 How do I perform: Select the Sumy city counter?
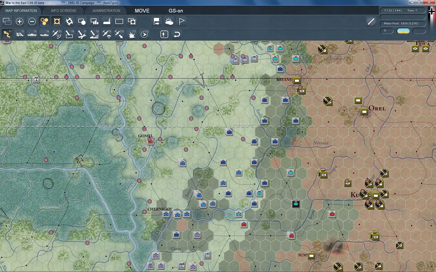coord(311,256)
